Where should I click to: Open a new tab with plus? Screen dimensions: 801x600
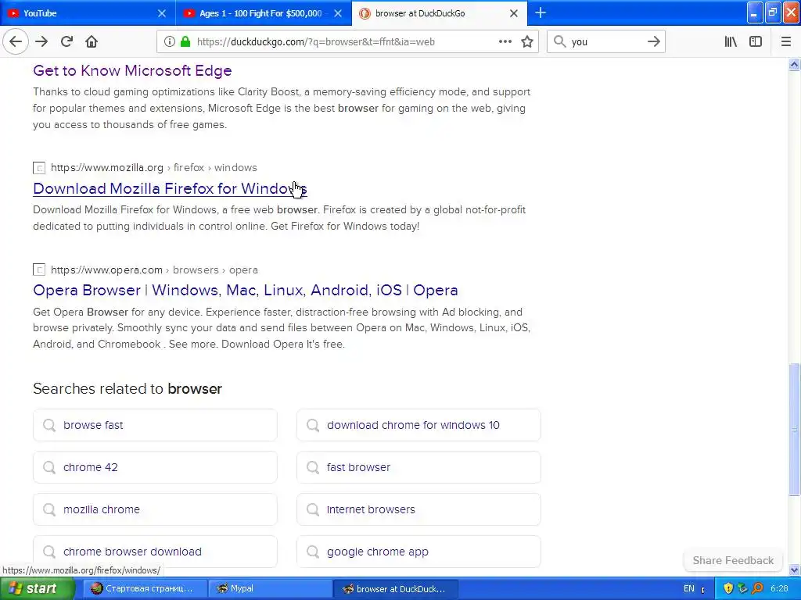(x=540, y=12)
